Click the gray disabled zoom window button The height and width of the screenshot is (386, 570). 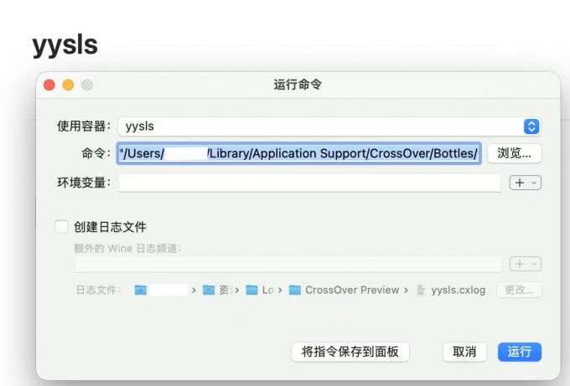click(x=87, y=85)
